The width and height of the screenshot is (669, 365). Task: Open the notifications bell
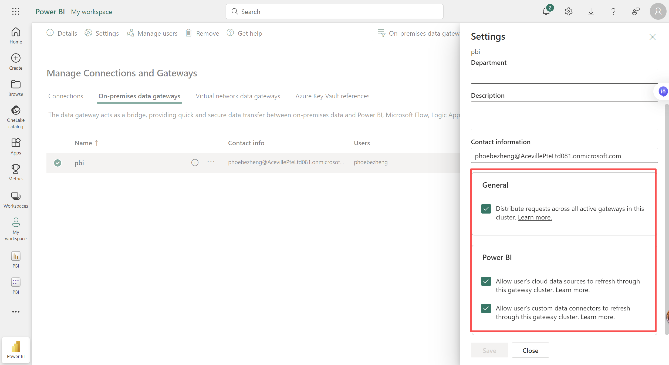pyautogui.click(x=546, y=11)
